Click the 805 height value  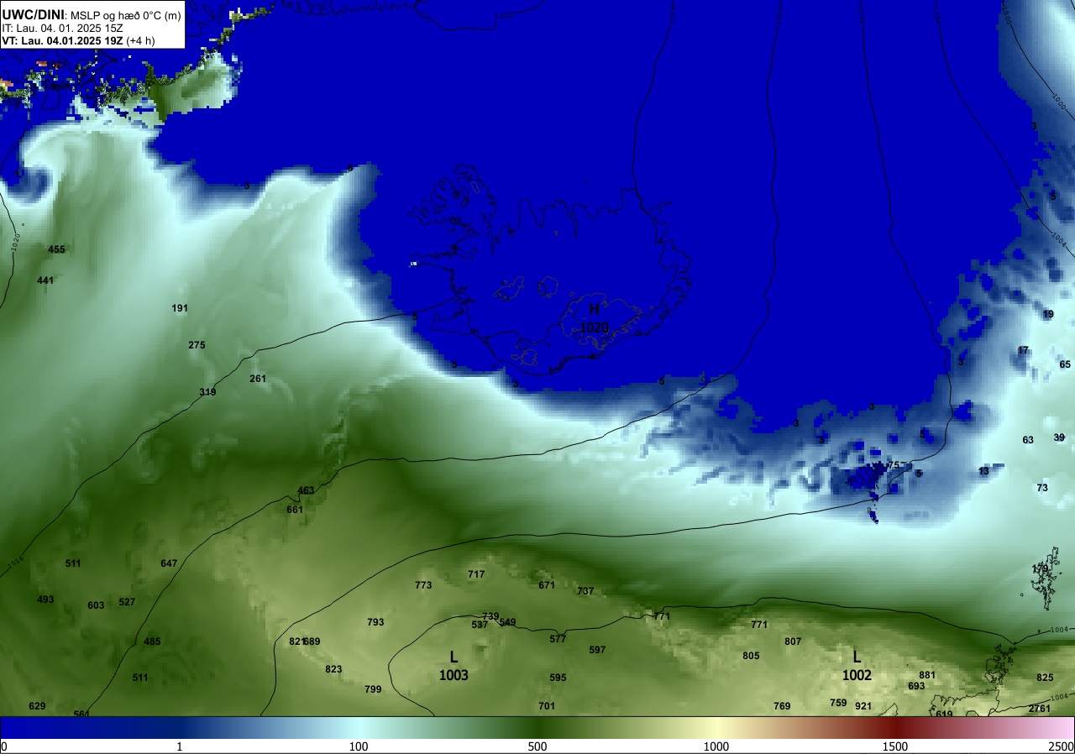(x=751, y=656)
